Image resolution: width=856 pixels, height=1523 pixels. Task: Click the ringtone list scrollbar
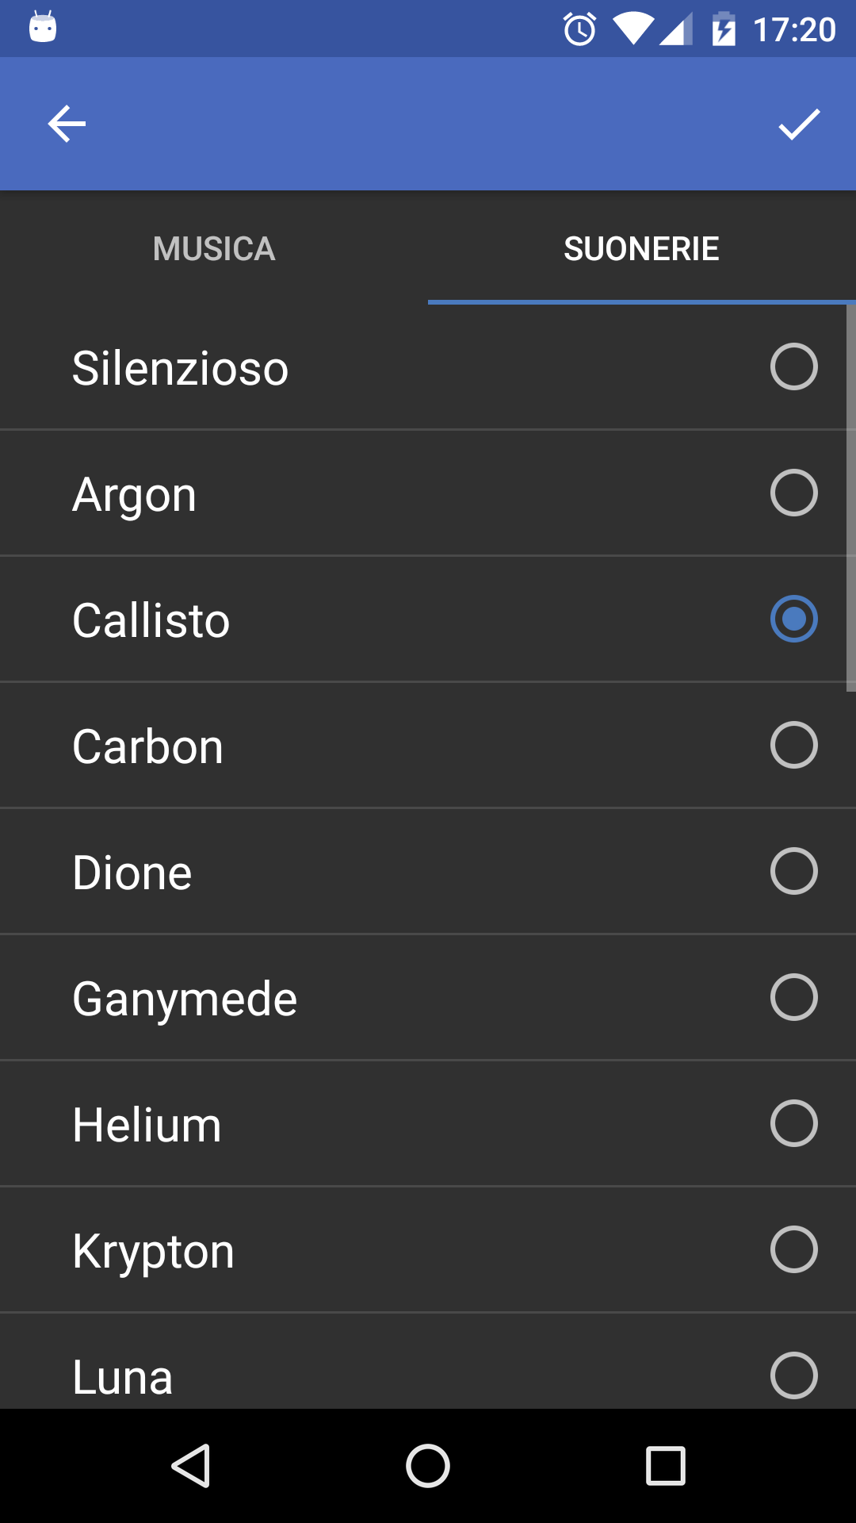[x=850, y=498]
